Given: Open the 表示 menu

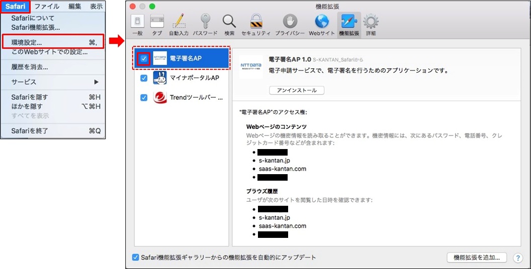Looking at the screenshot, I should (96, 7).
